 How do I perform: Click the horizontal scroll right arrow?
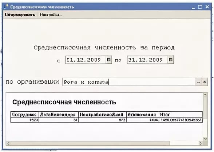click(x=201, y=143)
